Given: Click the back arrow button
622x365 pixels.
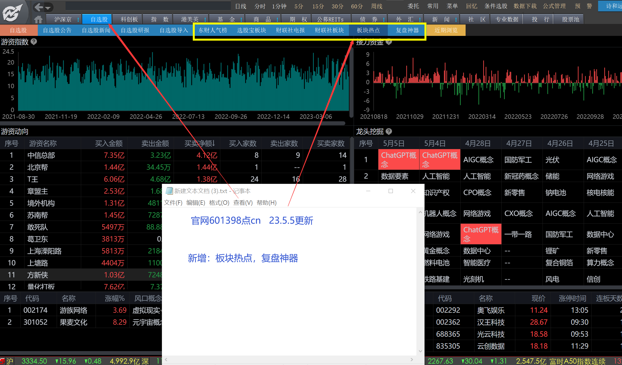Looking at the screenshot, I should pos(39,7).
